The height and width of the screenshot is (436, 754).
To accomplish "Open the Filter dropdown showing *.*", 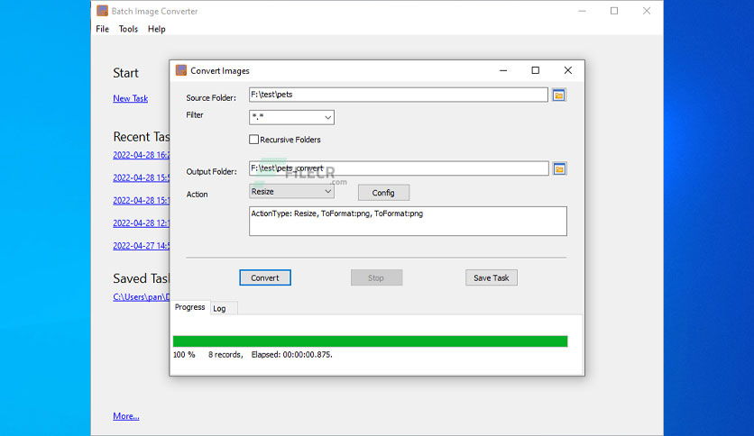I will (x=291, y=117).
